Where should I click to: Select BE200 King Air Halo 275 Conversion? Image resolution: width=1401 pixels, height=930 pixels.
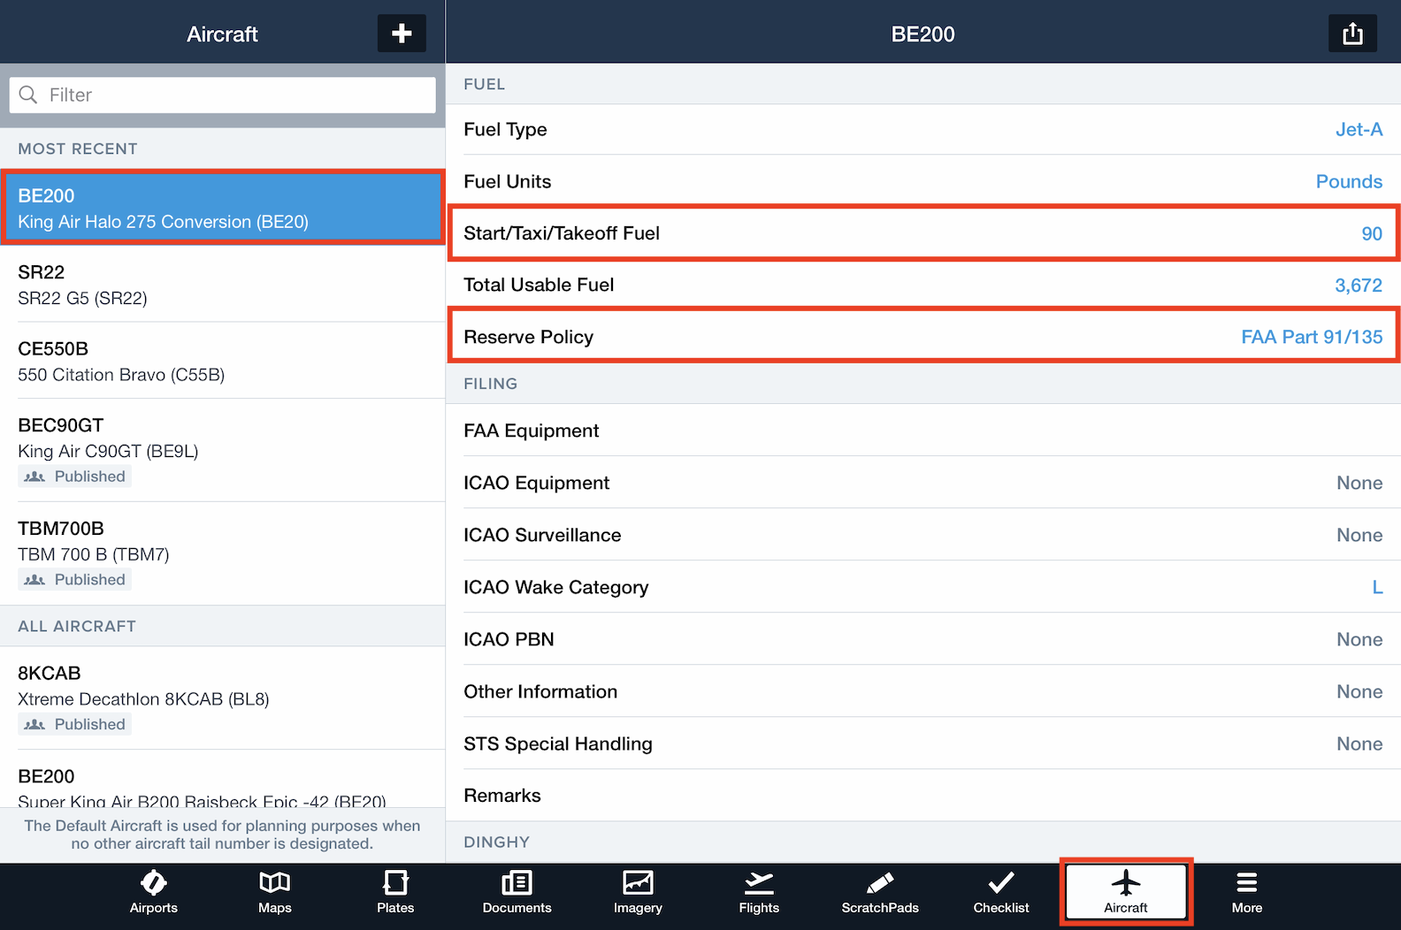[223, 208]
